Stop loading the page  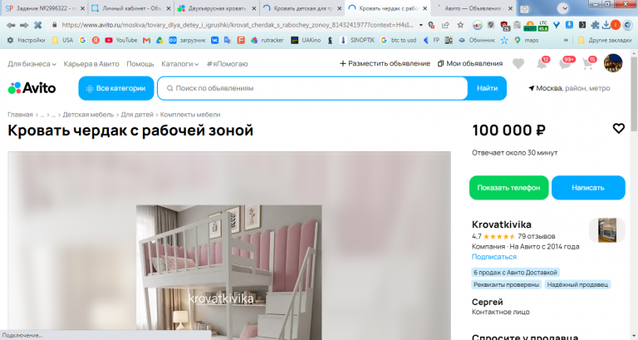tap(38, 25)
